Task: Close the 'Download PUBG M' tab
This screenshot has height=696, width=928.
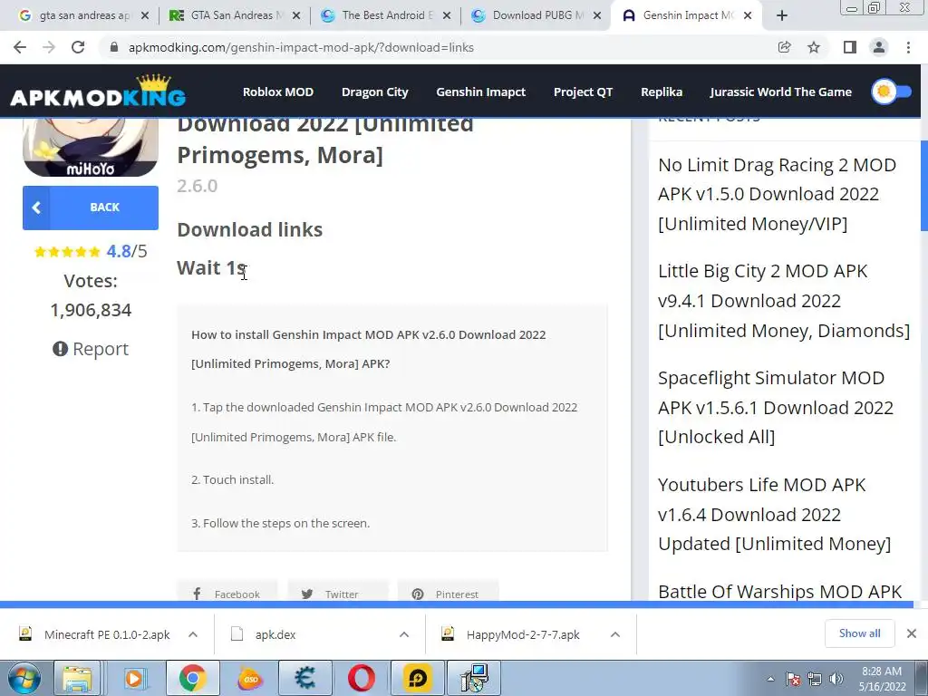Action: click(598, 16)
